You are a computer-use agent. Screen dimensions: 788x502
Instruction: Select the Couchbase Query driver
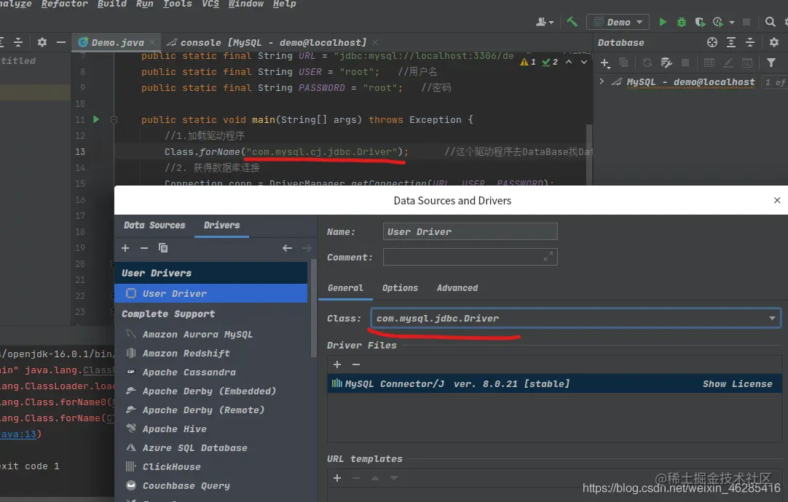pyautogui.click(x=210, y=485)
